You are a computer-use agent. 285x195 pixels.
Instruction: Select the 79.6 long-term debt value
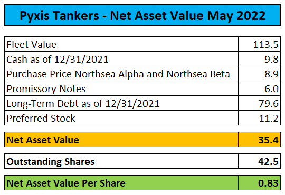point(259,103)
